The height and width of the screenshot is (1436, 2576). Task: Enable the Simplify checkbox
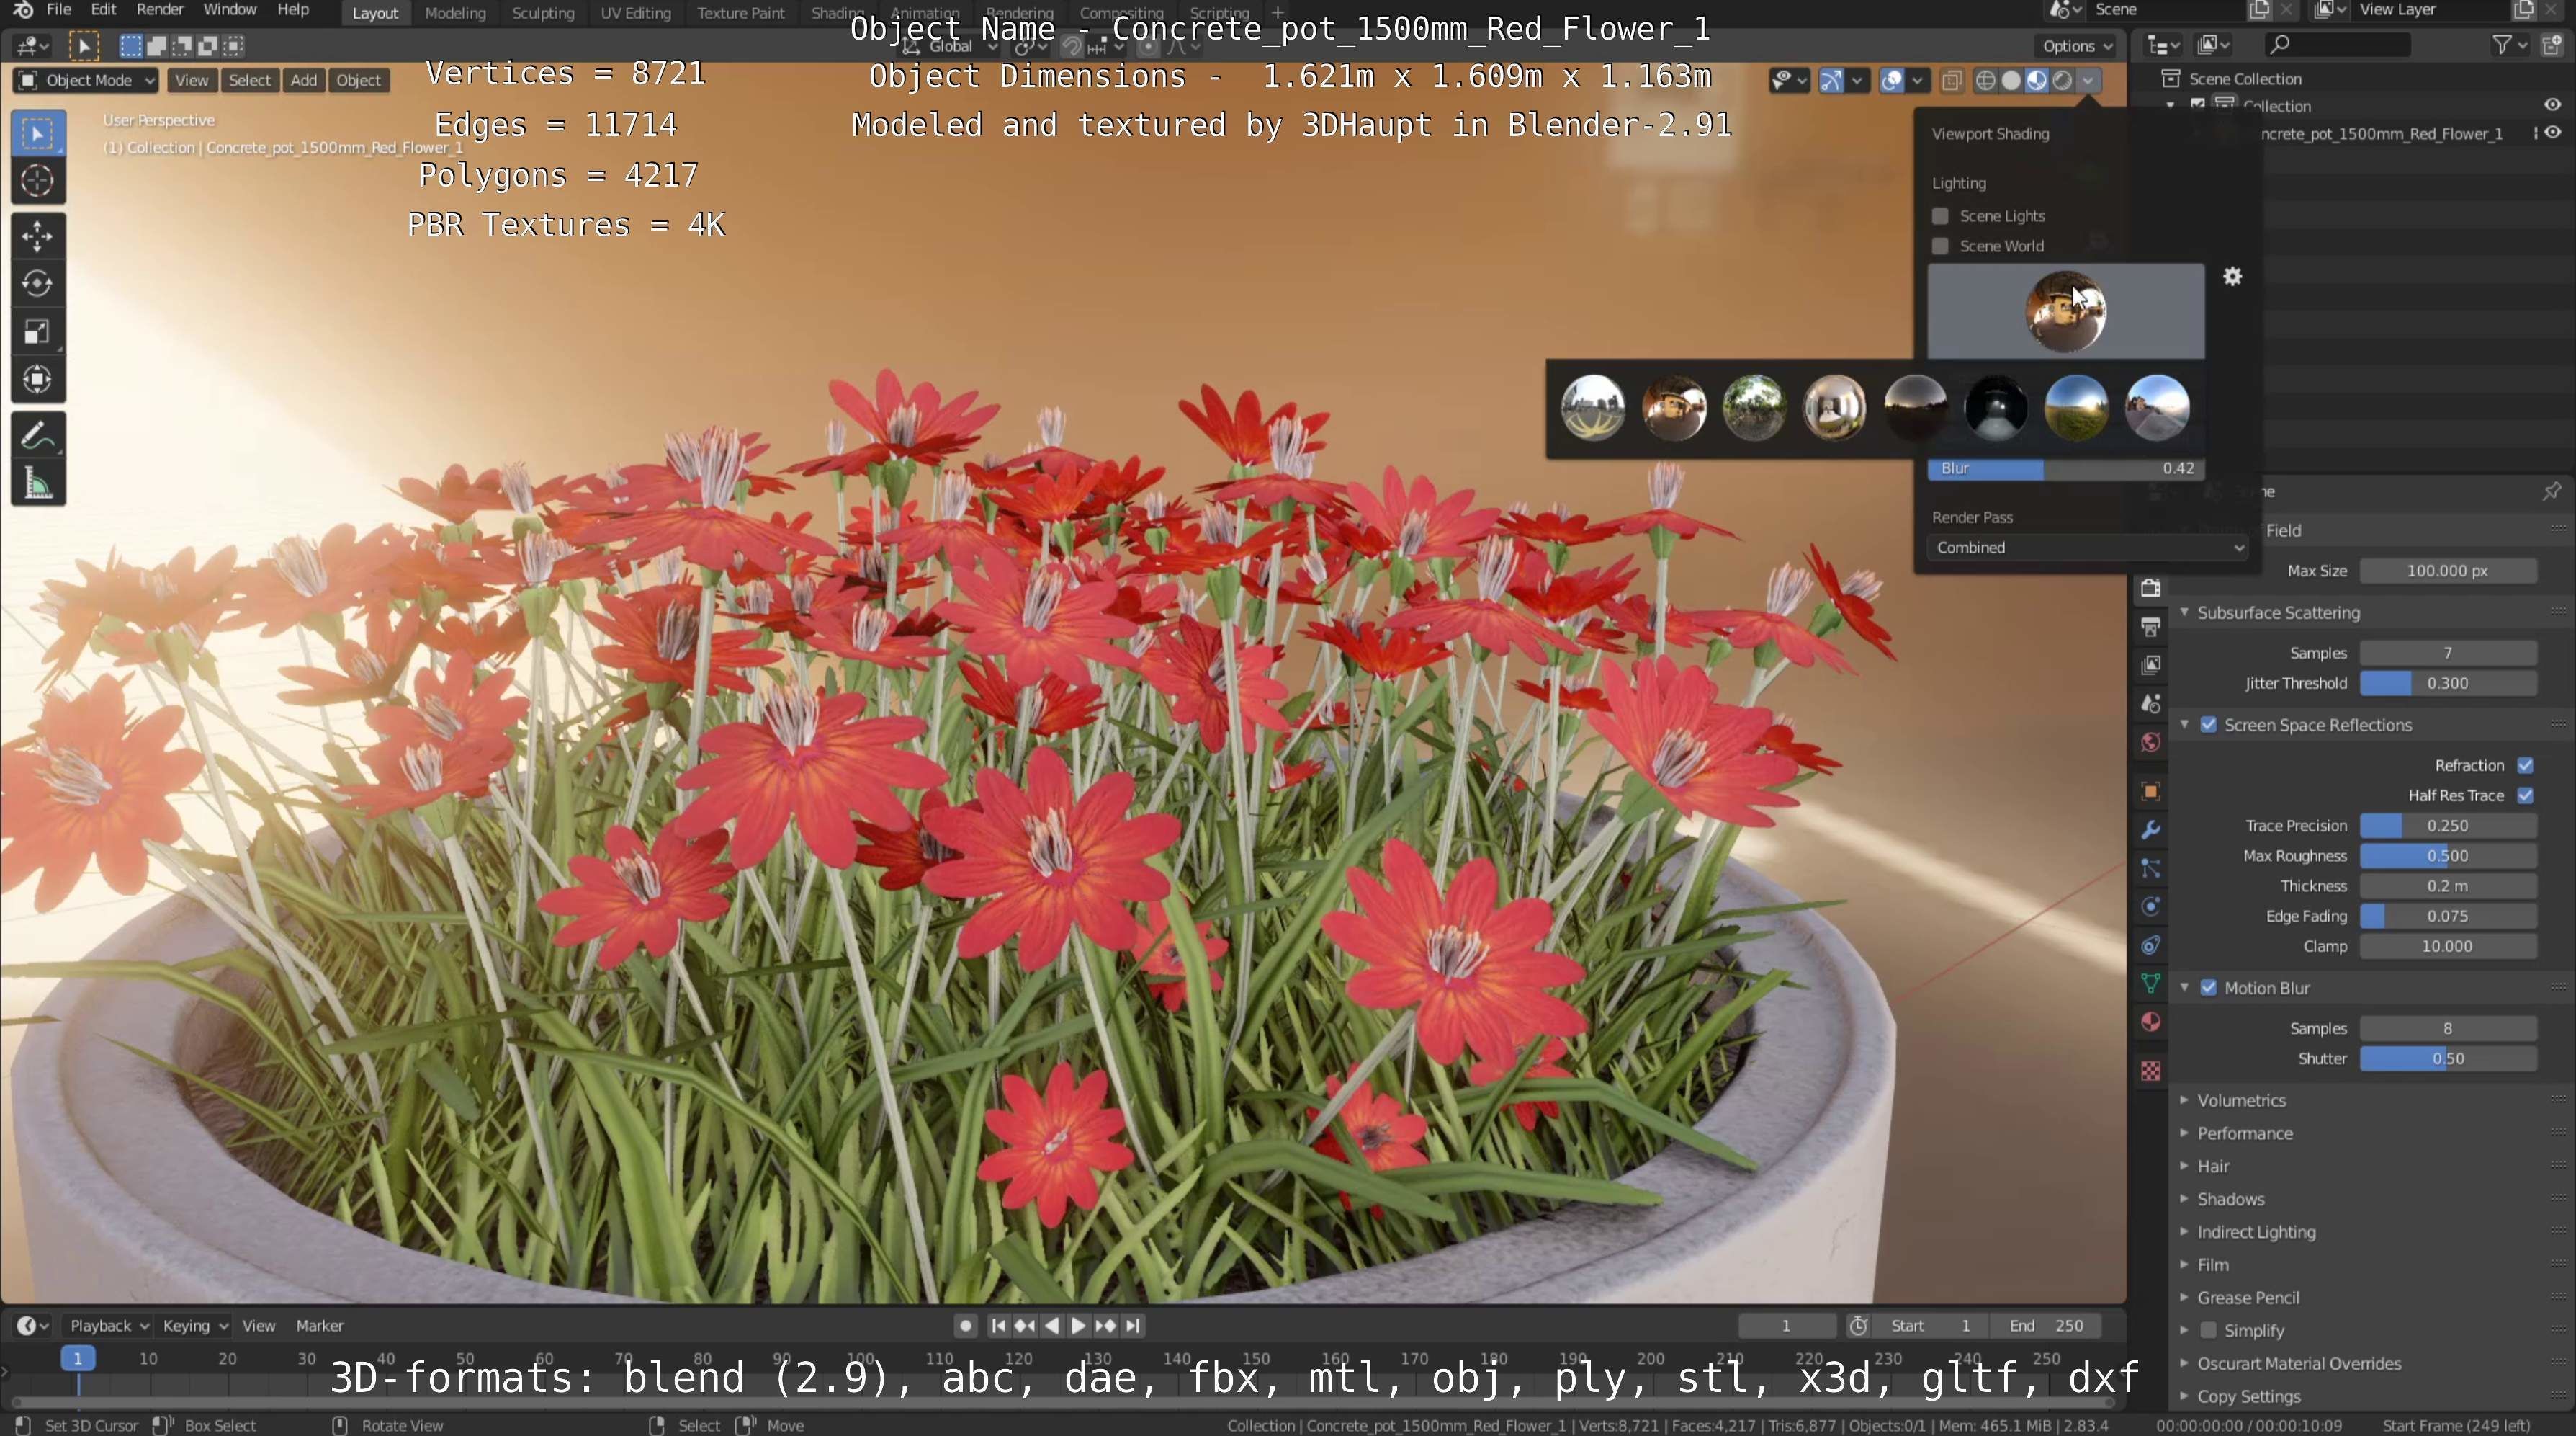[x=2208, y=1331]
